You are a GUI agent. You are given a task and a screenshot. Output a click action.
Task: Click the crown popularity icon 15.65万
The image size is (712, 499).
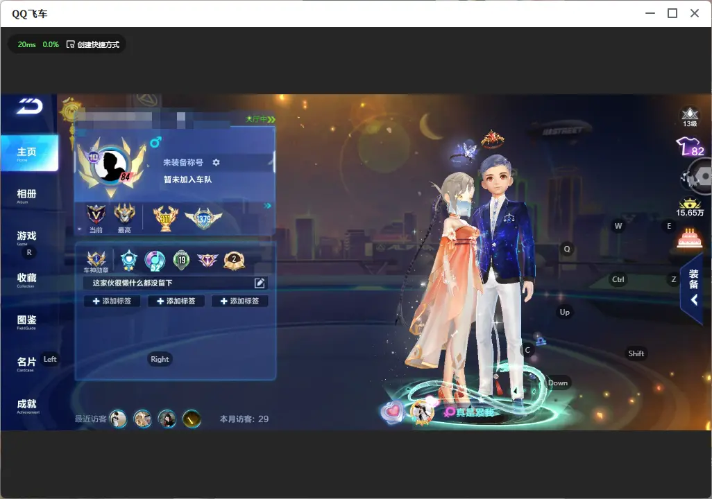point(690,207)
